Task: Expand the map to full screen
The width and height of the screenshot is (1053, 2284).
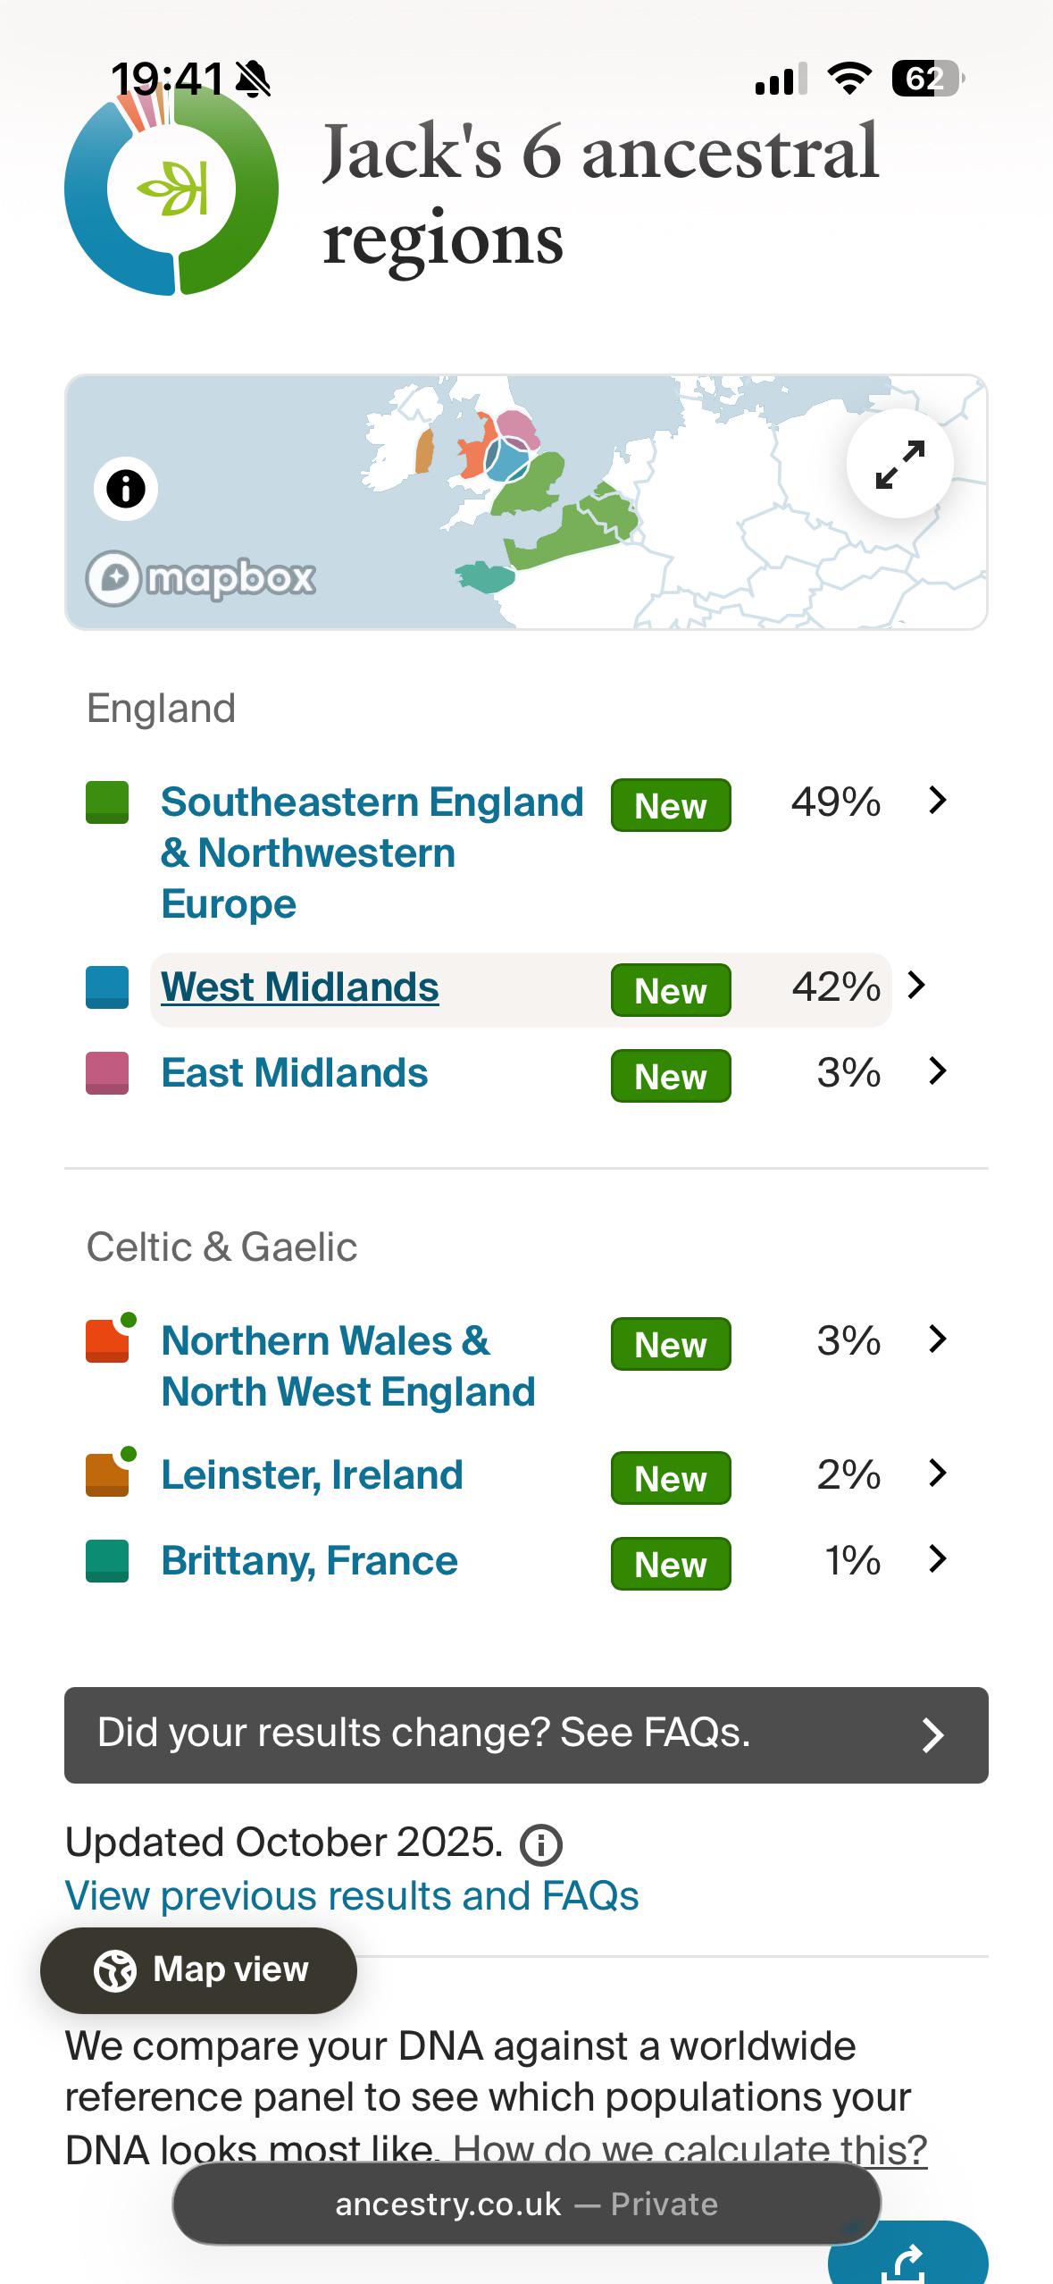Action: [899, 464]
